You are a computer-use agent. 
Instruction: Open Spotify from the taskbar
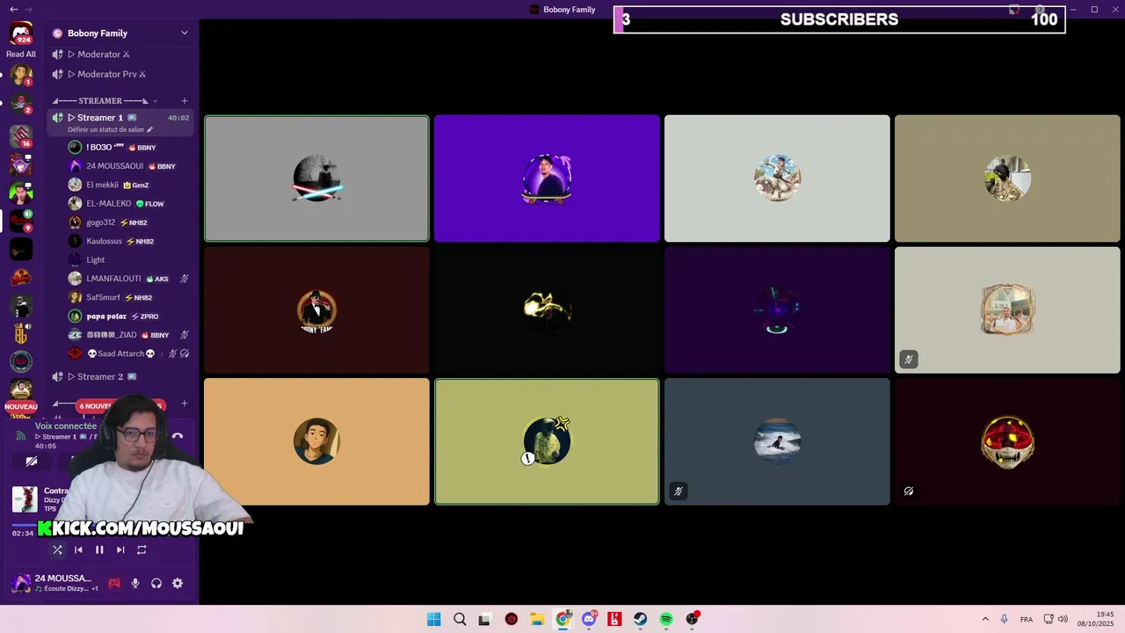pyautogui.click(x=666, y=619)
